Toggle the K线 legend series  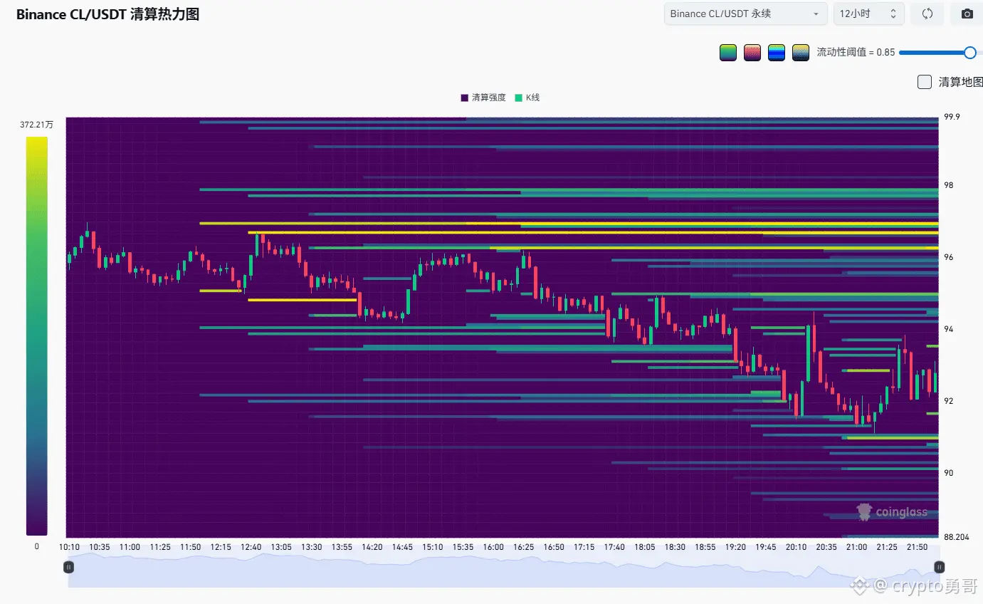click(x=527, y=98)
